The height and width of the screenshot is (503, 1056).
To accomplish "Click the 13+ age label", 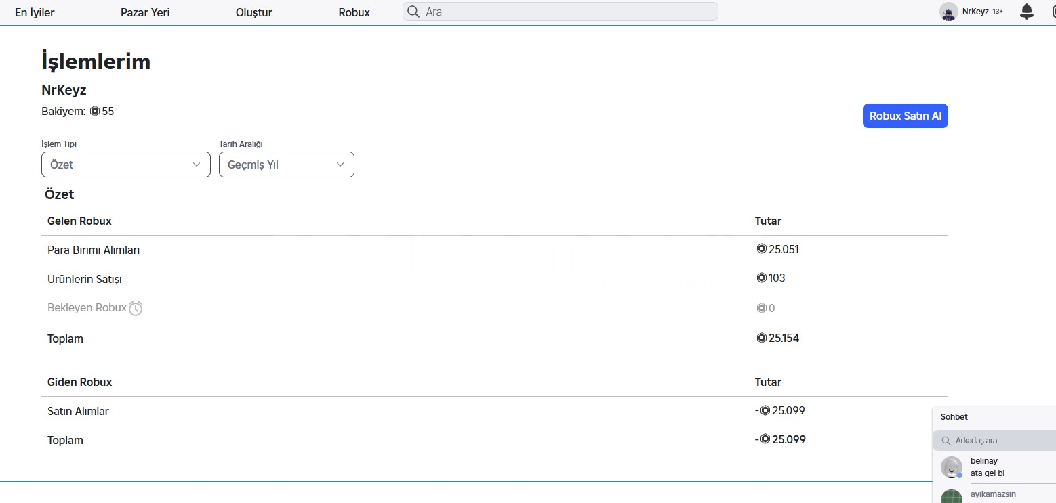I will tap(998, 12).
